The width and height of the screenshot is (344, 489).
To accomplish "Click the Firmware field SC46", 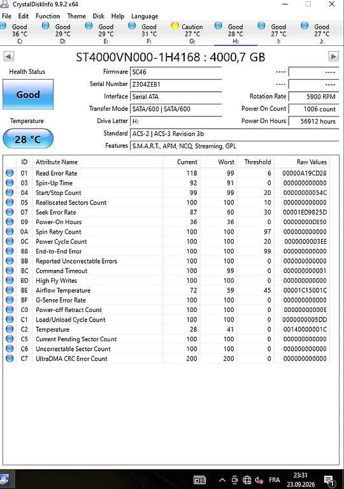I will coord(176,72).
